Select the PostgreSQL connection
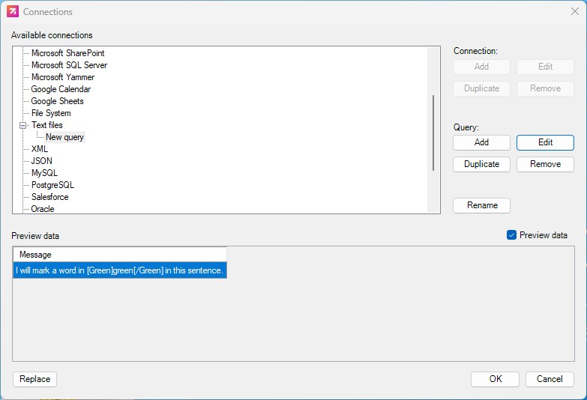587x400 pixels. 52,185
